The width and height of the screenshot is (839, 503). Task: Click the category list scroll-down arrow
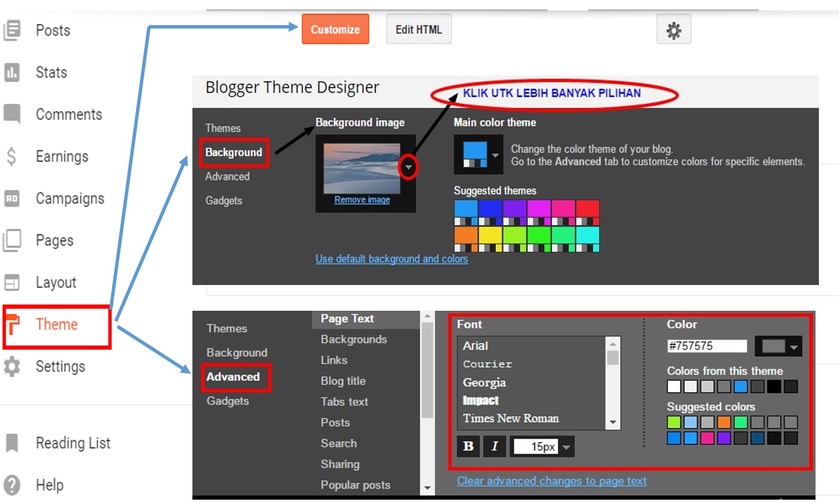(x=427, y=488)
